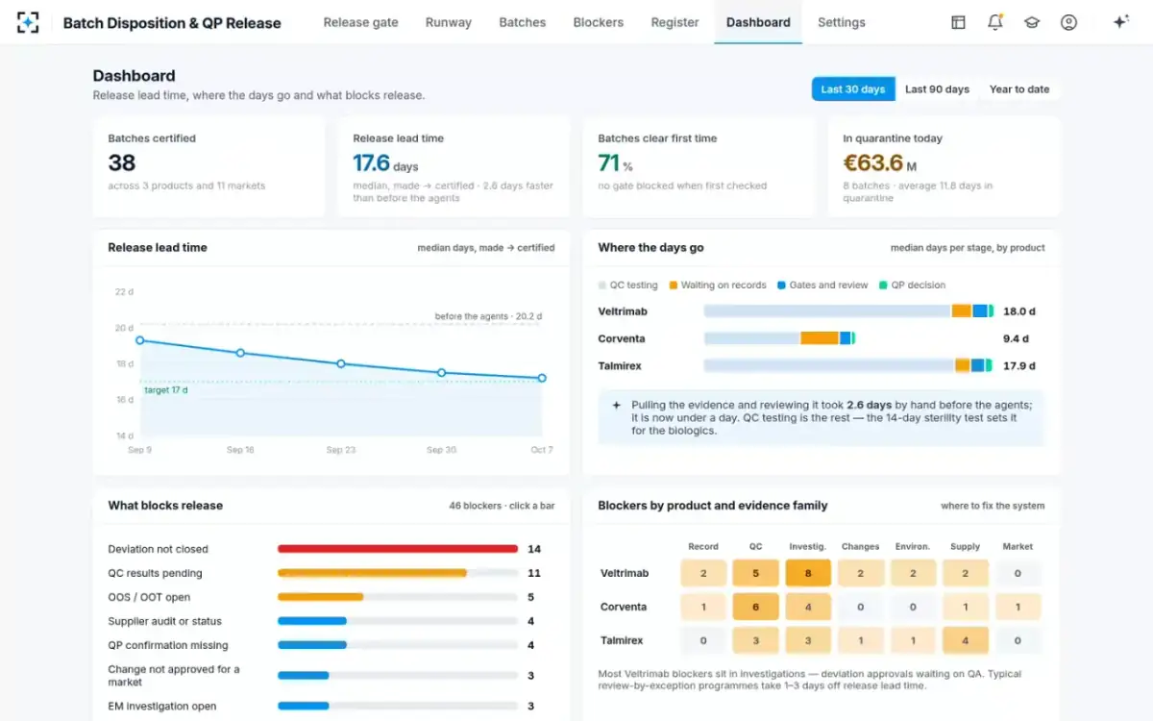Screen dimensions: 1153x721
Task: Click the Release lead time KPI card
Action: tap(454, 167)
